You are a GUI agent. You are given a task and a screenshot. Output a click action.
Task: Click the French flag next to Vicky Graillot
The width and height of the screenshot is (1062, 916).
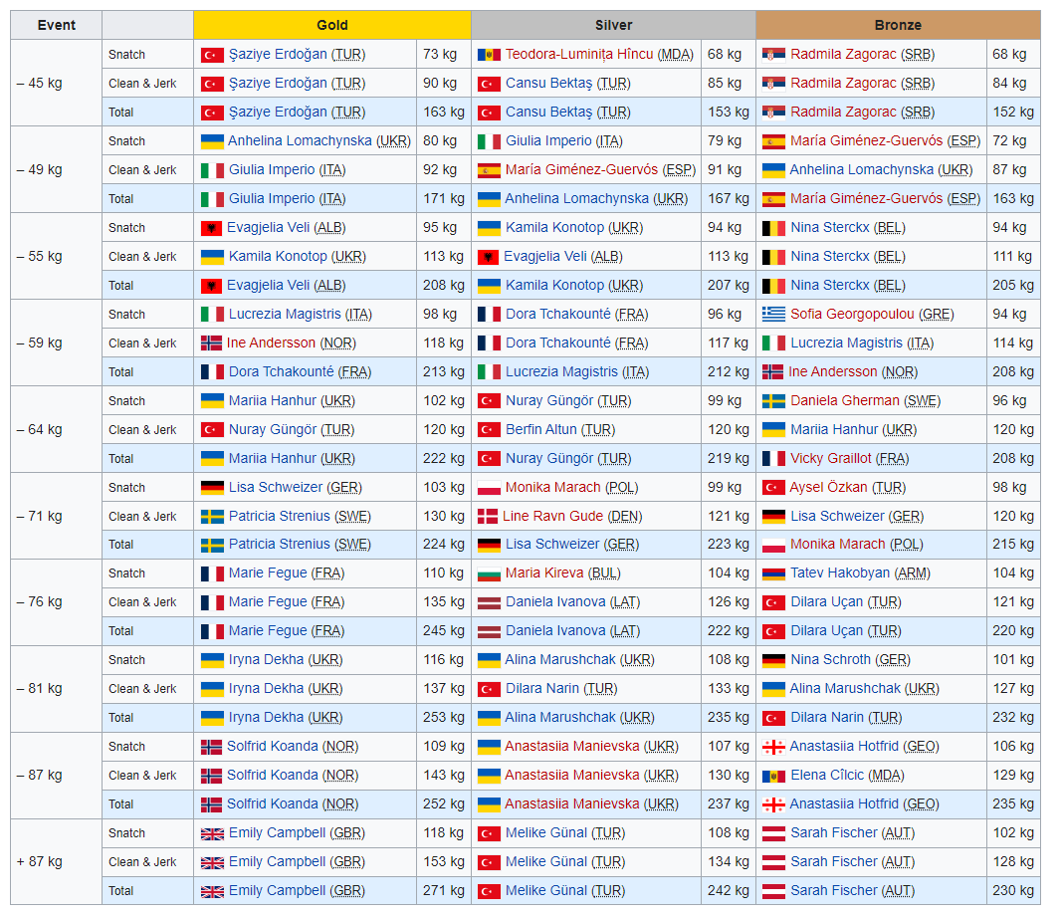tap(773, 459)
